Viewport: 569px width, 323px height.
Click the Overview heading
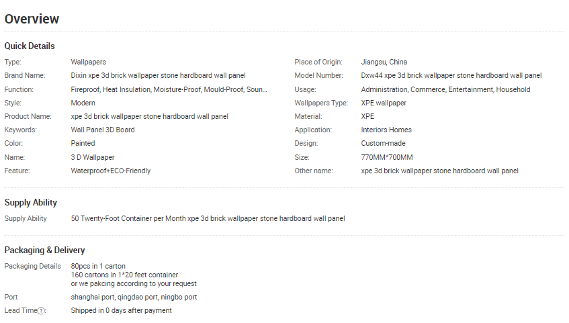[x=32, y=19]
